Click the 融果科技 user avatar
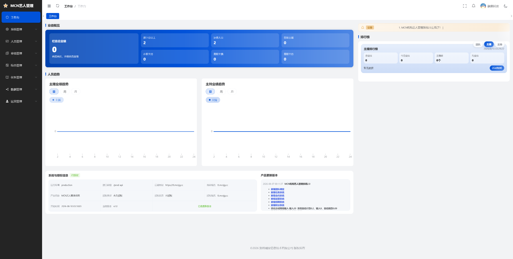 click(483, 6)
